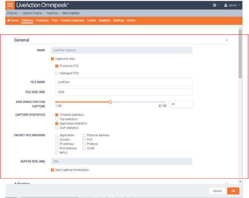The image size is (249, 198).
Task: Uncheck Priority to CTD
Action: pos(57,66)
